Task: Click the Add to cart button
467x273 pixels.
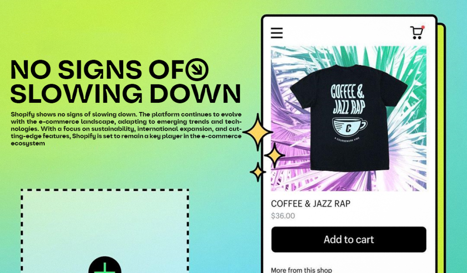Action: pyautogui.click(x=348, y=239)
